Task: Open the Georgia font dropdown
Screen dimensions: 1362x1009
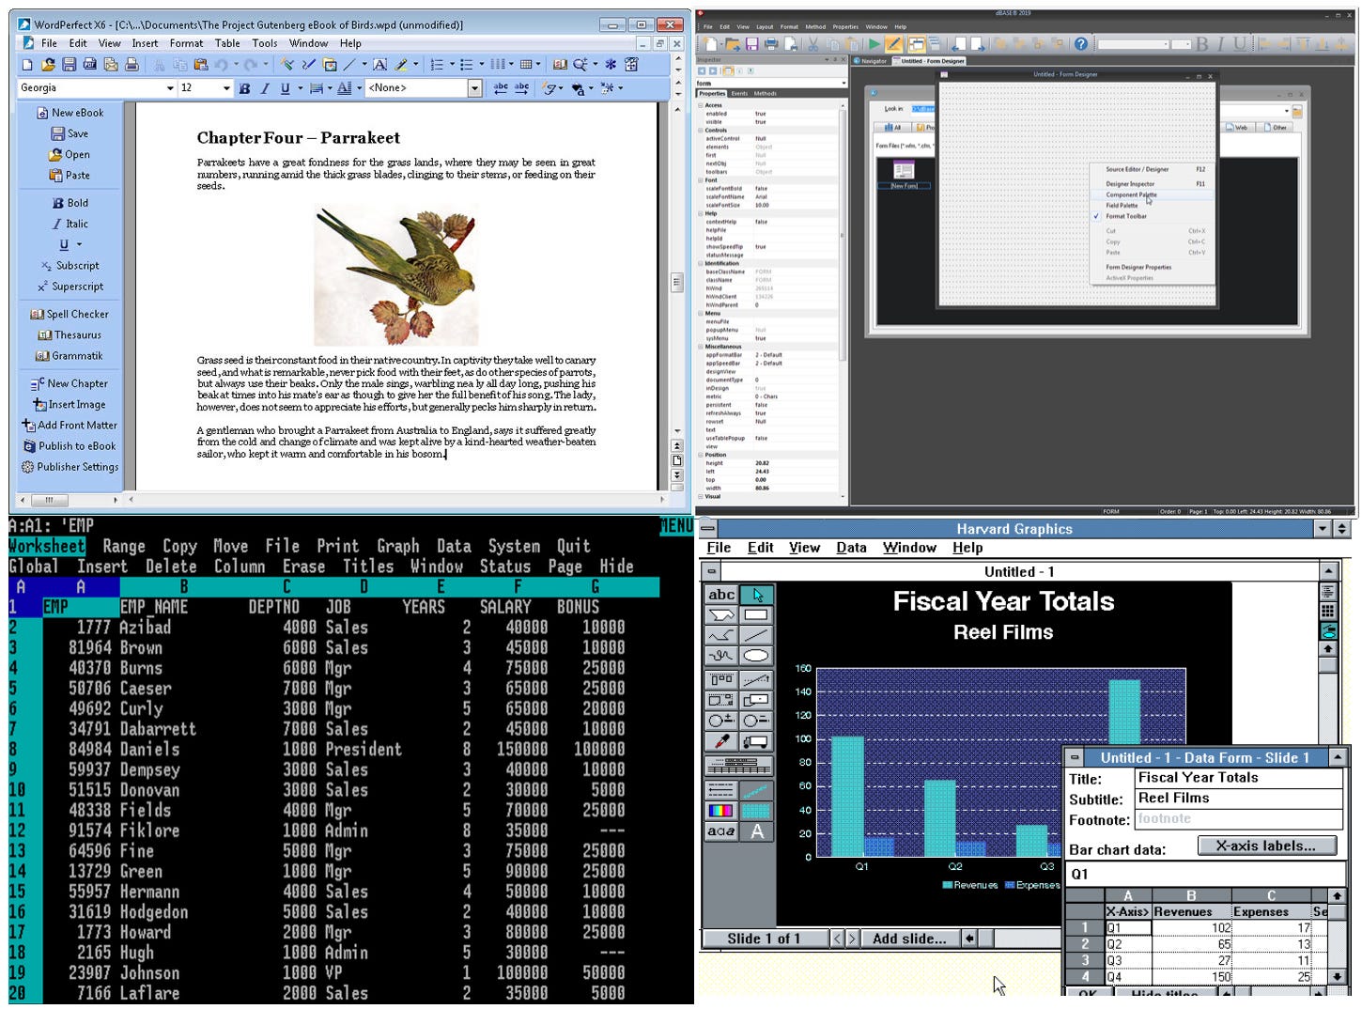Action: pyautogui.click(x=168, y=87)
